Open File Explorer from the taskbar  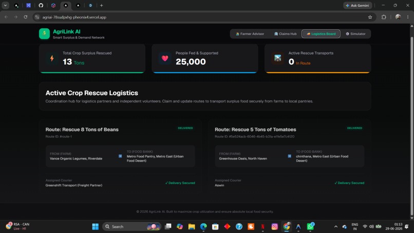[192, 227]
